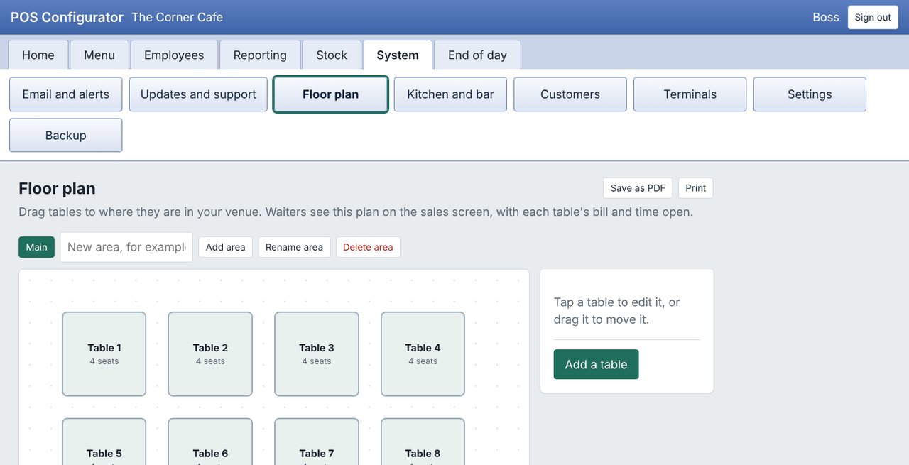Click the POS Configurator title
This screenshot has height=465, width=909.
click(67, 17)
